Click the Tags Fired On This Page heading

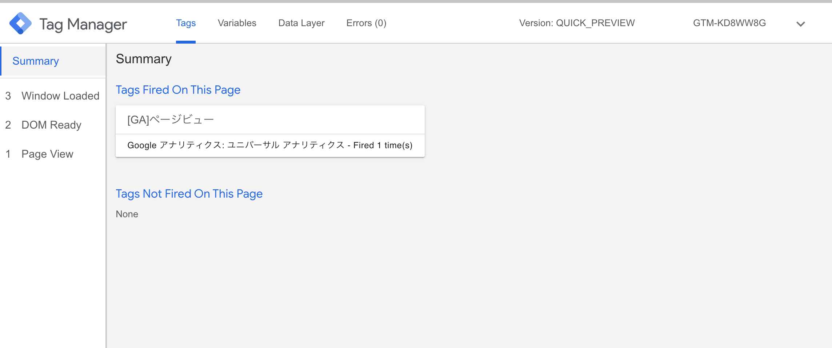click(178, 90)
